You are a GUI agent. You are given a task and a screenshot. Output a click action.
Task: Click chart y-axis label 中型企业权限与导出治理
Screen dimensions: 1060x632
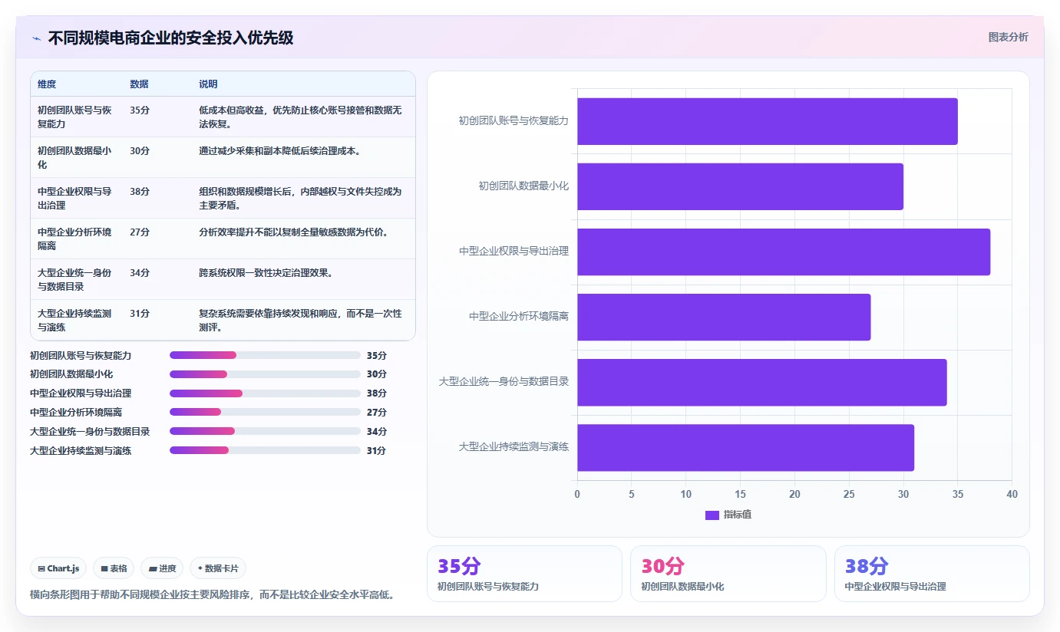click(x=513, y=251)
